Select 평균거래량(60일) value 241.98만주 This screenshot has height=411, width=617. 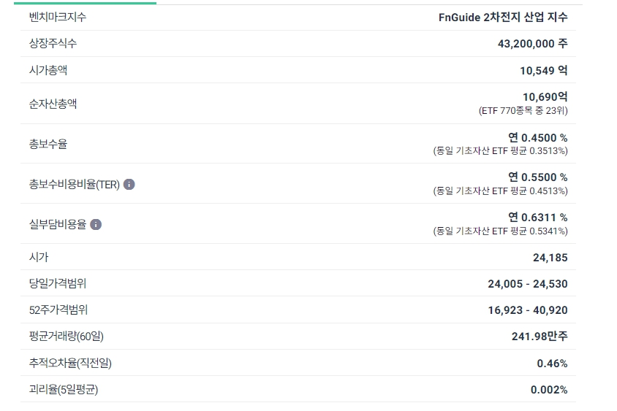(540, 337)
